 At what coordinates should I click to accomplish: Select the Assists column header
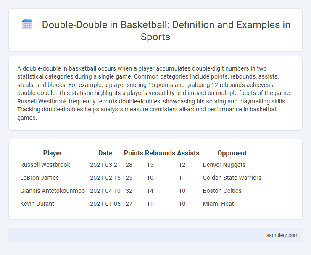click(188, 153)
